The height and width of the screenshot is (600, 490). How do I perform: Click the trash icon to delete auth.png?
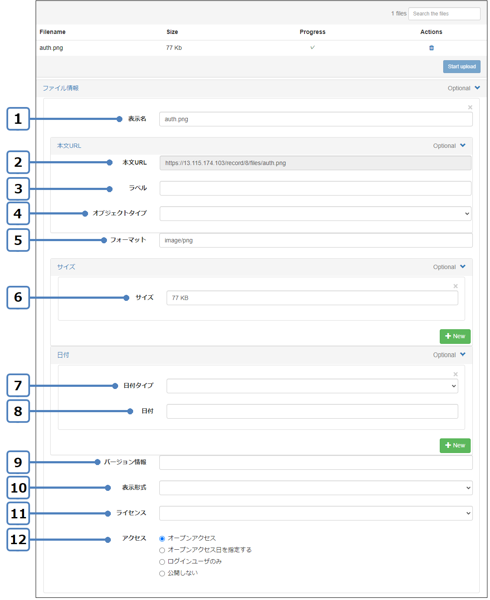431,48
